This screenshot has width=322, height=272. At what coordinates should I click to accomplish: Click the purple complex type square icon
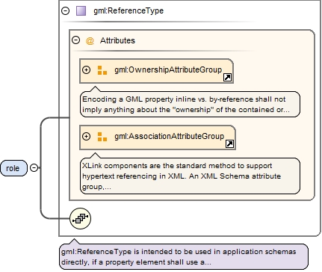coord(81,11)
